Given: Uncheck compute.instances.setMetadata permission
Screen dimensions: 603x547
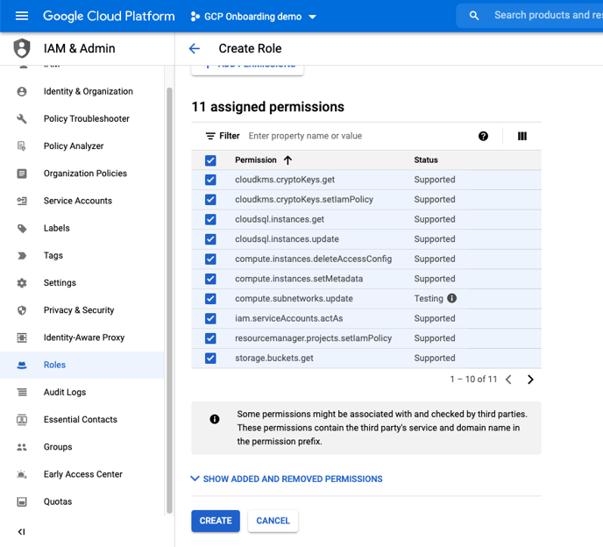Looking at the screenshot, I should tap(210, 279).
